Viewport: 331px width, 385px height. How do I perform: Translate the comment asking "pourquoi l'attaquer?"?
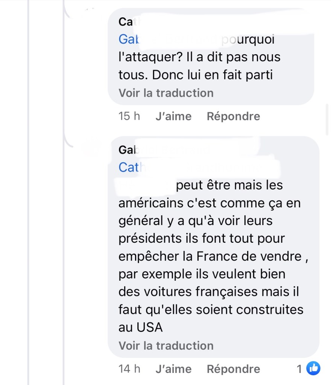[166, 93]
